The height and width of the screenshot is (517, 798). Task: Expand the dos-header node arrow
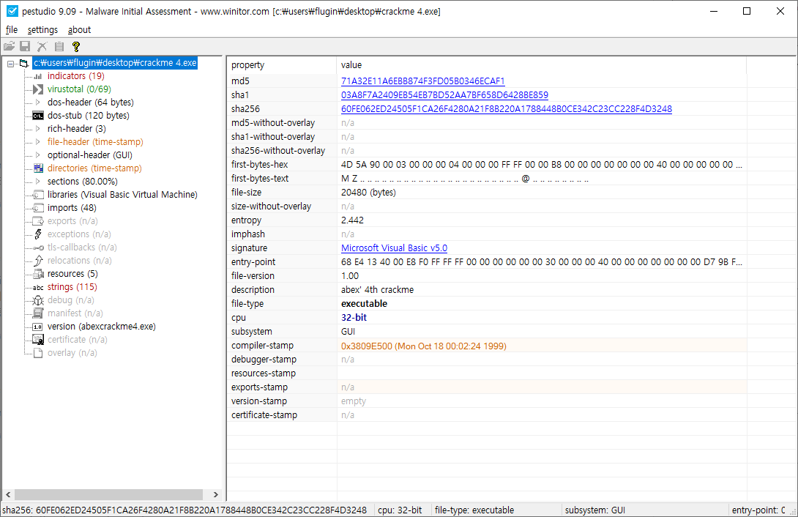point(37,103)
